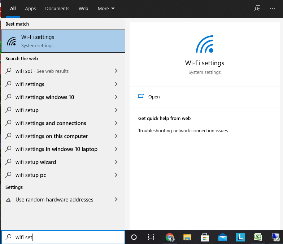The height and width of the screenshot is (244, 283).
Task: Click the Open icon in preview pane
Action: [141, 96]
